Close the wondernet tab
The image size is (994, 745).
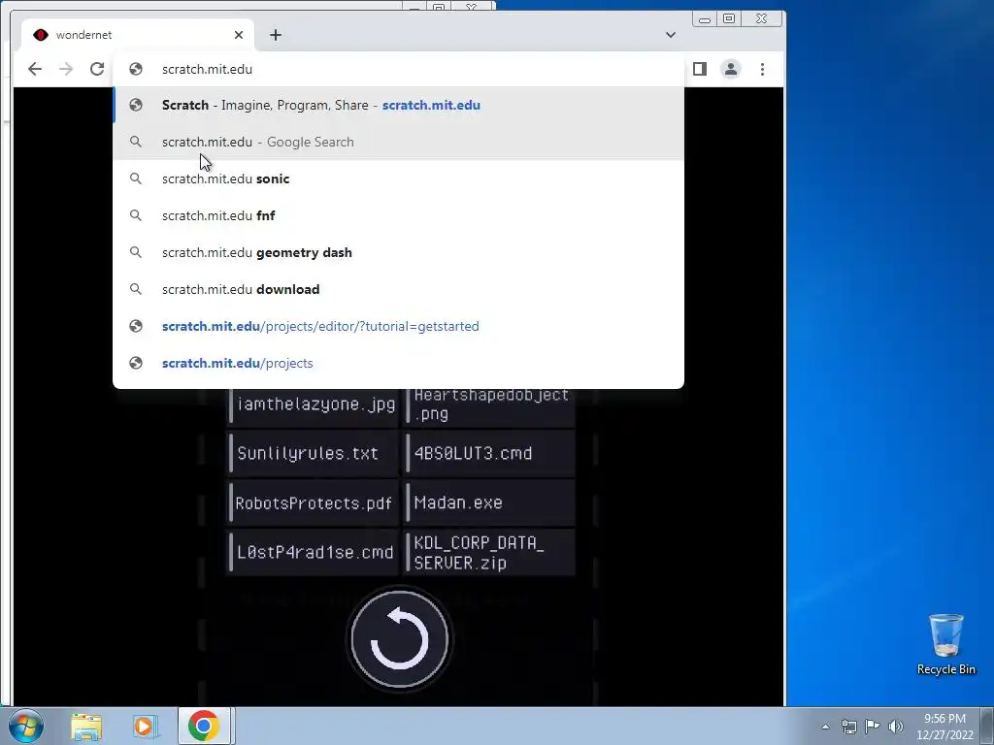click(x=239, y=35)
